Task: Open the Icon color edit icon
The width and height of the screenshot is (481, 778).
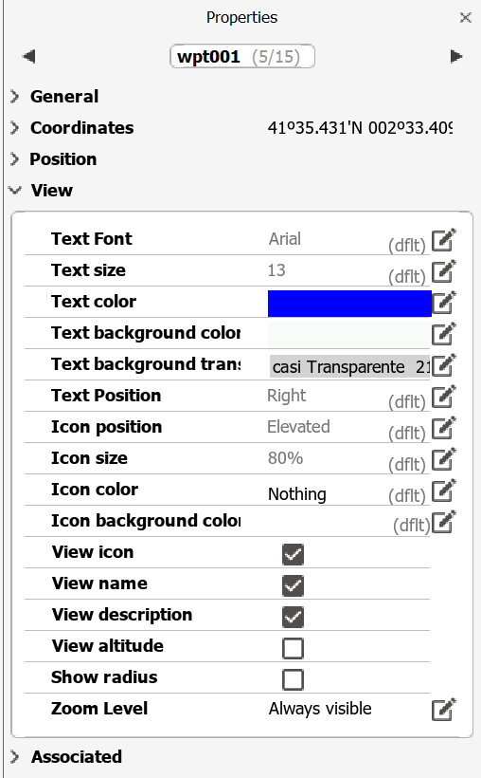Action: pos(443,491)
